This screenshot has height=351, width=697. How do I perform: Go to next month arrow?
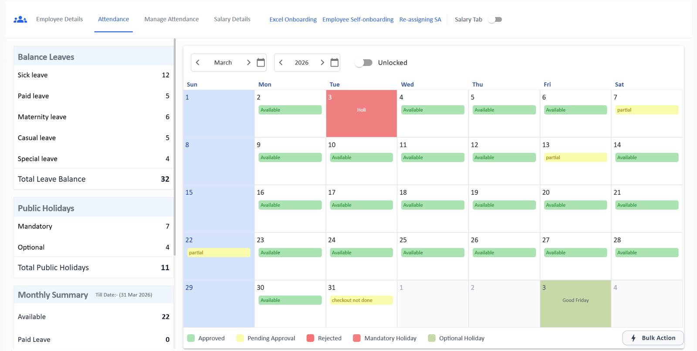point(249,63)
